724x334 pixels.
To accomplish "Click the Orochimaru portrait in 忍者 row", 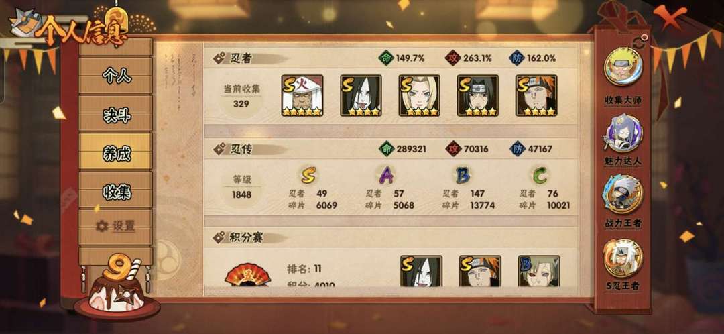I will coord(361,96).
